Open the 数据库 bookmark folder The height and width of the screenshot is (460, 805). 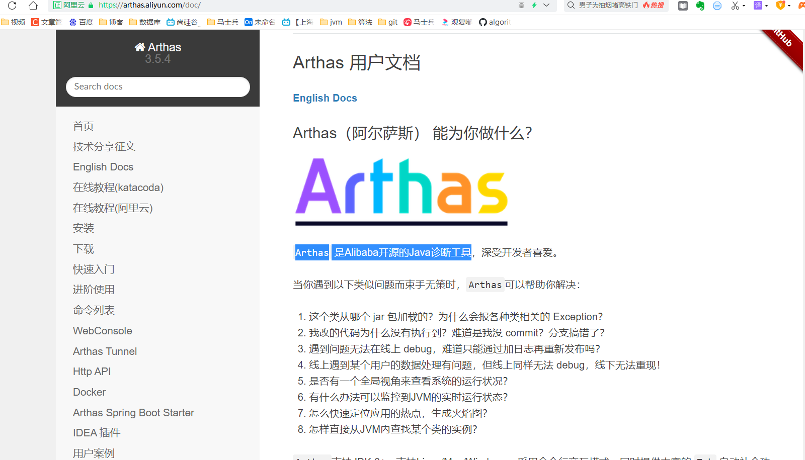[145, 22]
